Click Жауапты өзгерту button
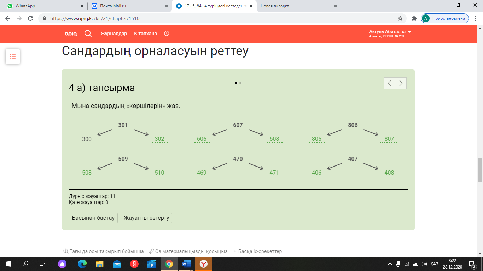The image size is (483, 271). (x=146, y=218)
